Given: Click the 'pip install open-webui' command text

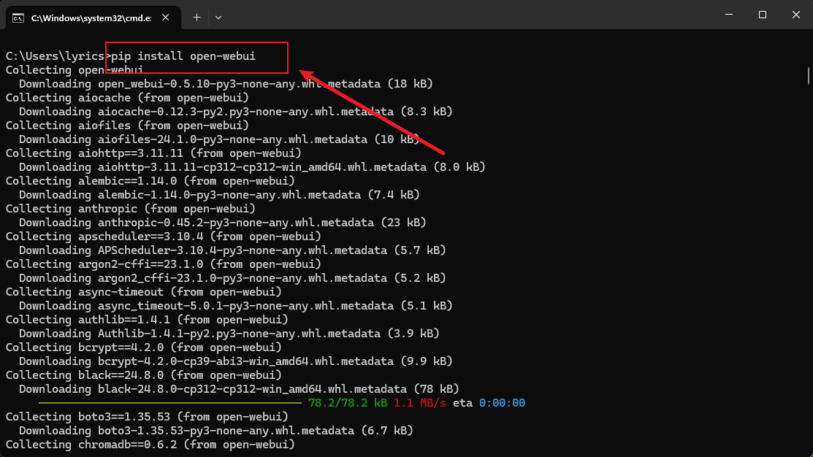Looking at the screenshot, I should tap(183, 56).
